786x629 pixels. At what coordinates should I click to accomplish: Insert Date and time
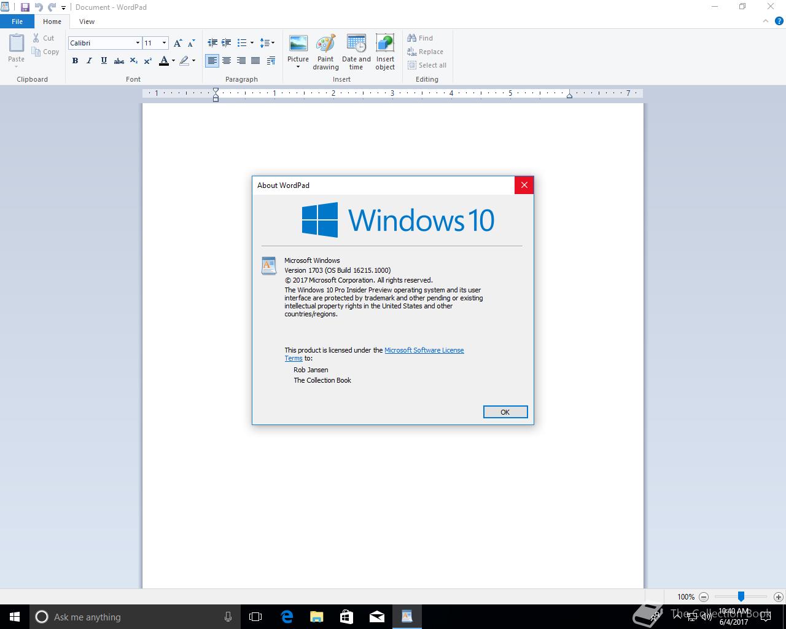coord(356,52)
